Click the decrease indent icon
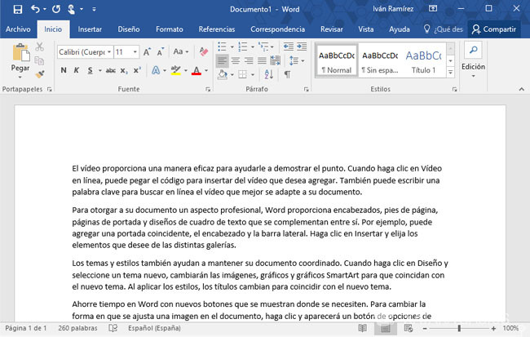This screenshot has width=530, height=337. tap(289, 47)
